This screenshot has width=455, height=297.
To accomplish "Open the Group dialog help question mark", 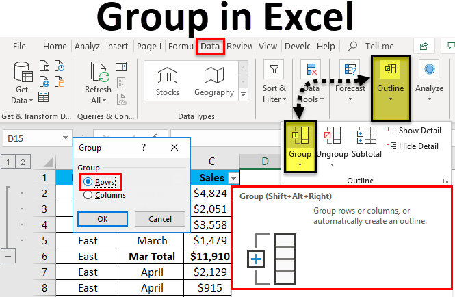I will tap(144, 148).
